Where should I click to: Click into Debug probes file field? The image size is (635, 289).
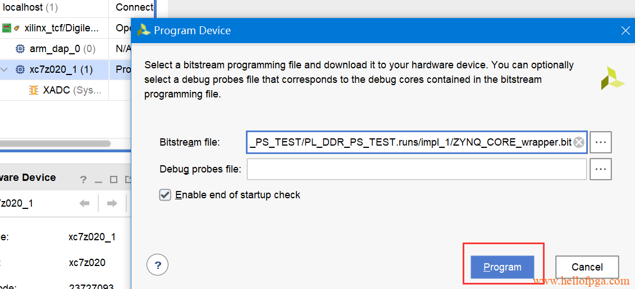[x=416, y=169]
